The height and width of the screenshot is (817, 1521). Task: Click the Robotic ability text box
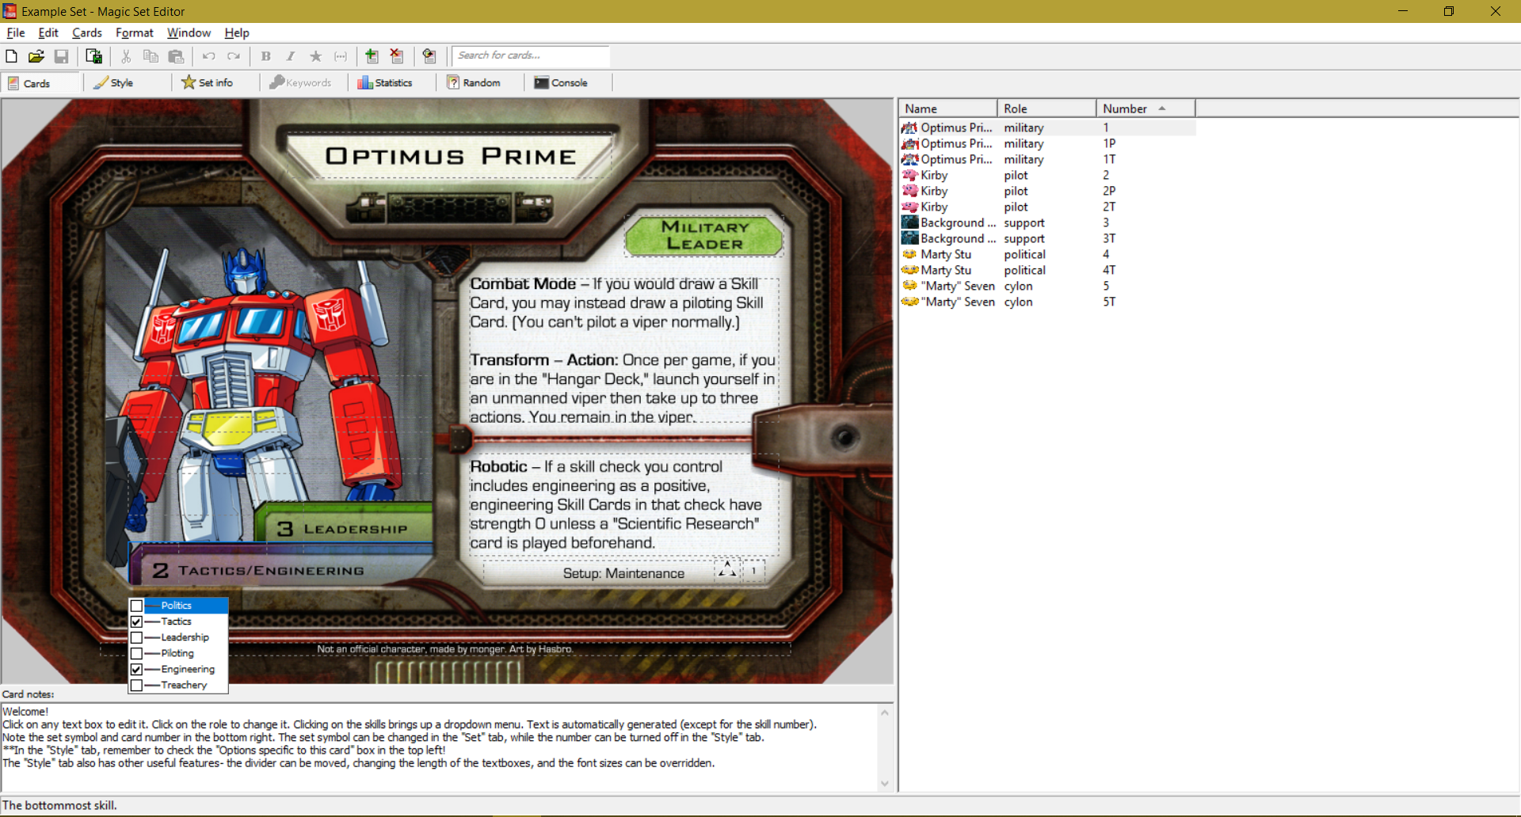[623, 505]
